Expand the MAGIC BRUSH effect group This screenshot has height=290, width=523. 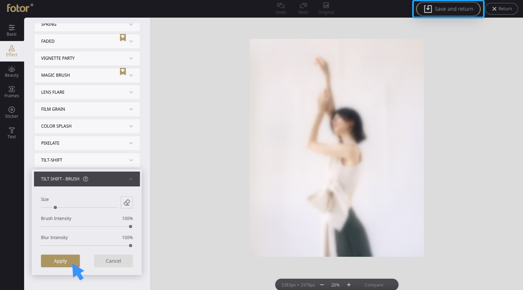pos(87,75)
